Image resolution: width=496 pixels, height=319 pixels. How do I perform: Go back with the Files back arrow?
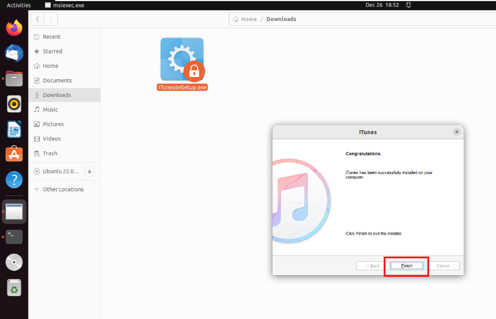38,19
